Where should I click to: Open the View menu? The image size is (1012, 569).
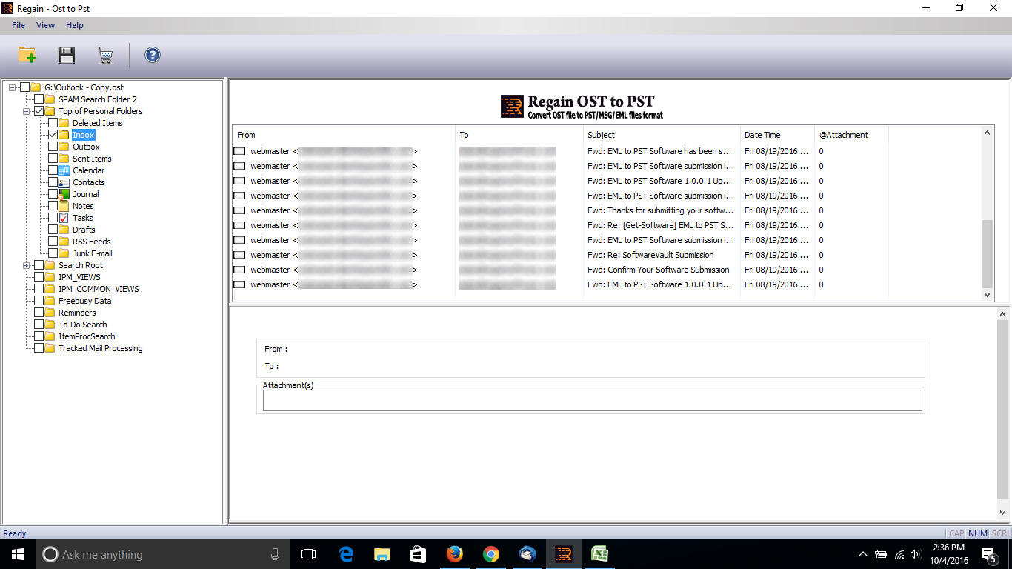tap(45, 25)
